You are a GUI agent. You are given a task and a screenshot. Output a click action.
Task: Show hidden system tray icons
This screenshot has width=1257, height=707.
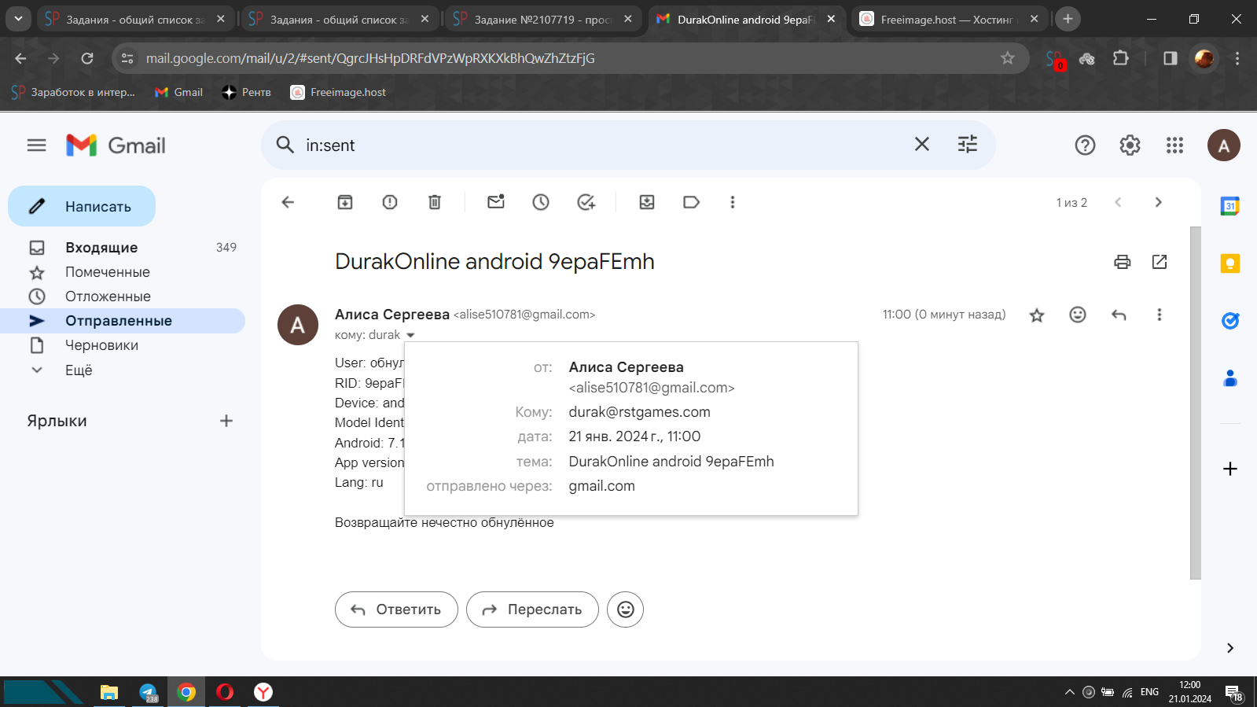click(x=1069, y=692)
